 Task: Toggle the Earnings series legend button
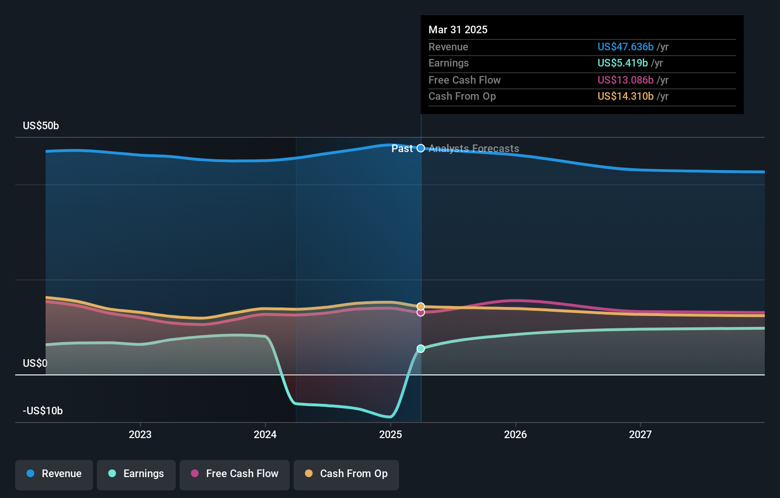(x=136, y=475)
